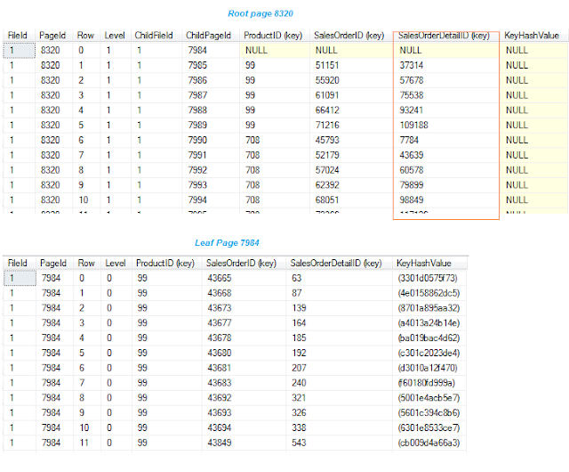The height and width of the screenshot is (472, 569).
Task: Select ChildPageId cell 7991
Action: [211, 155]
